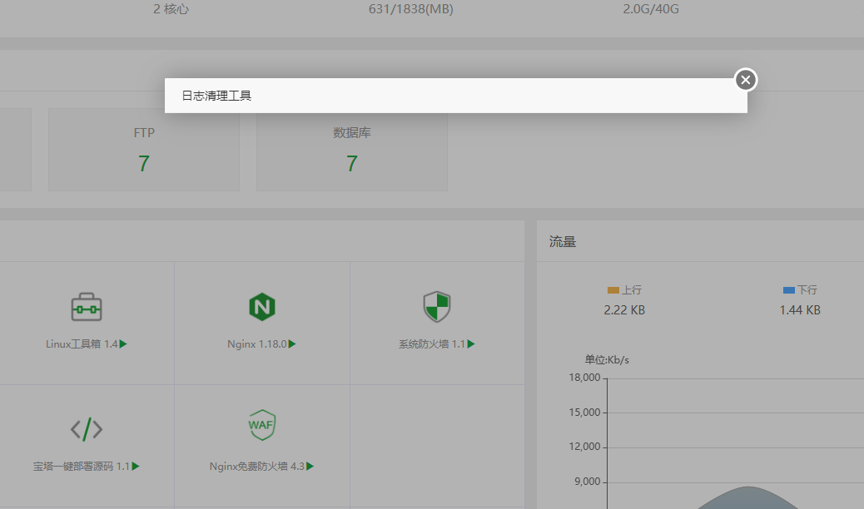864x509 pixels.
Task: Toggle the 下行 blue legend swatch
Action: click(789, 290)
